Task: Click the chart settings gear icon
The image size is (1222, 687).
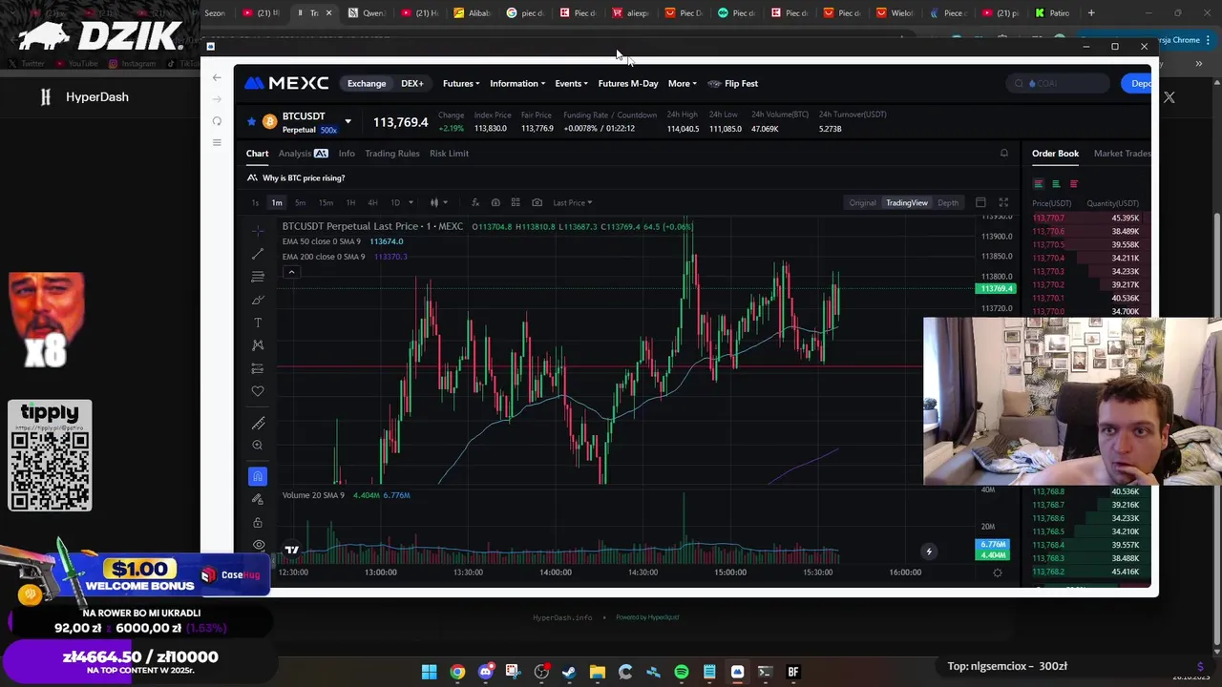Action: click(998, 572)
